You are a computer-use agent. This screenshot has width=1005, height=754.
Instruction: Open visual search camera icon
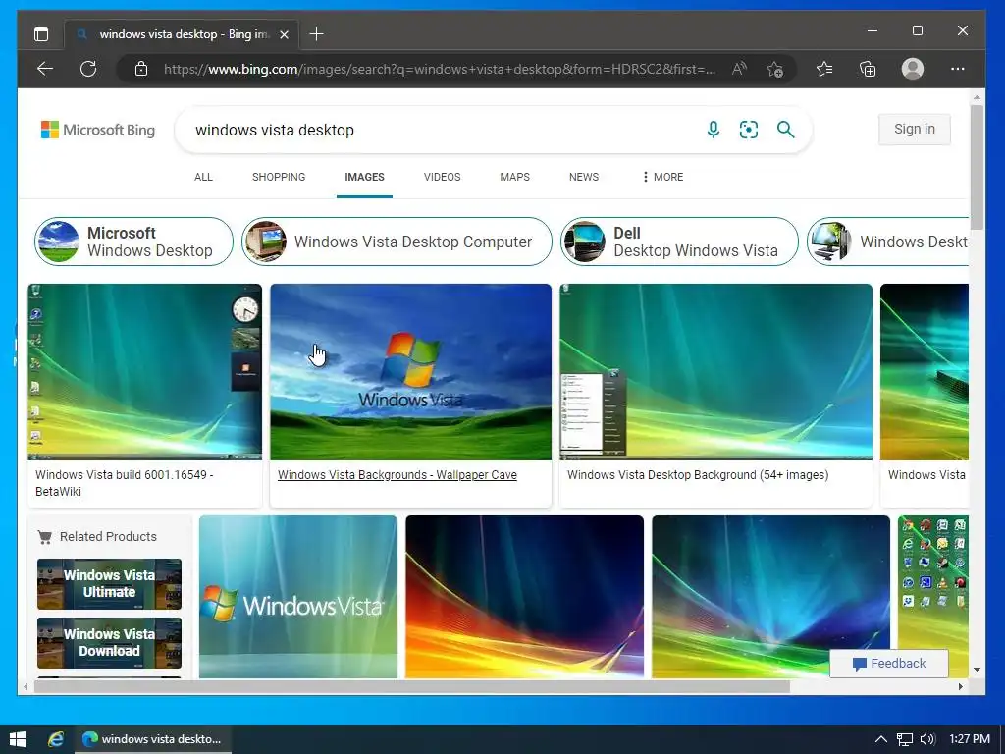(749, 130)
